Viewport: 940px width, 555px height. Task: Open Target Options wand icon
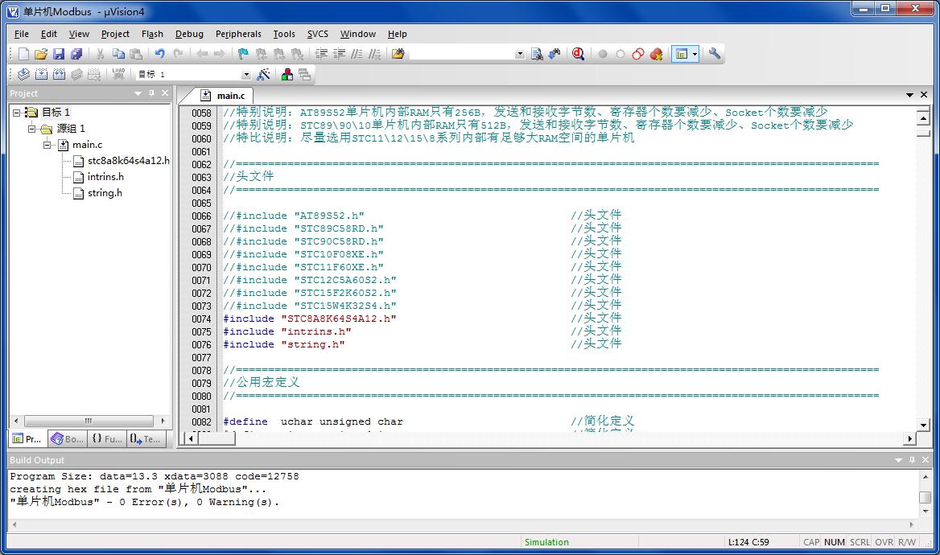263,74
